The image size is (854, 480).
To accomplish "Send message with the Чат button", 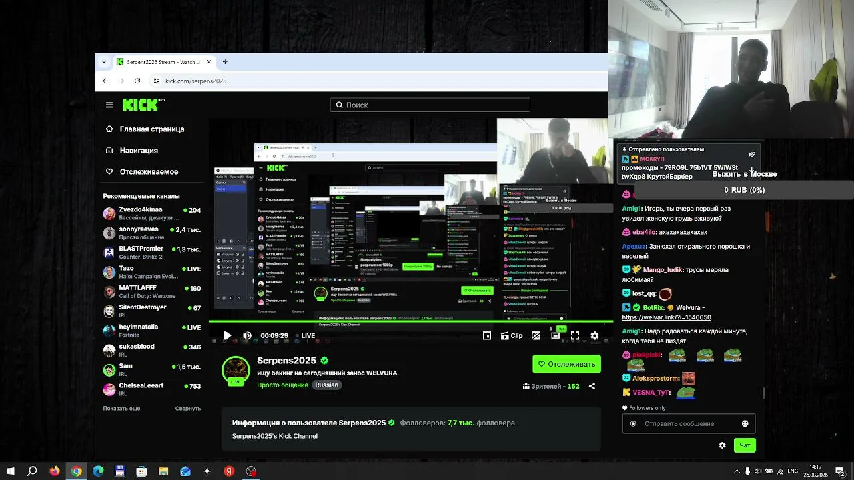I will tap(745, 445).
